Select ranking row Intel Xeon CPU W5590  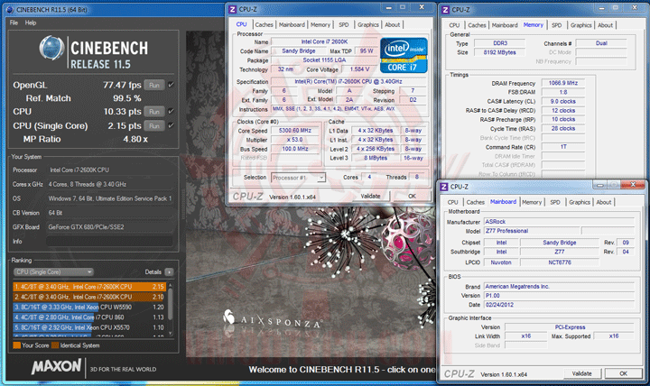89,307
